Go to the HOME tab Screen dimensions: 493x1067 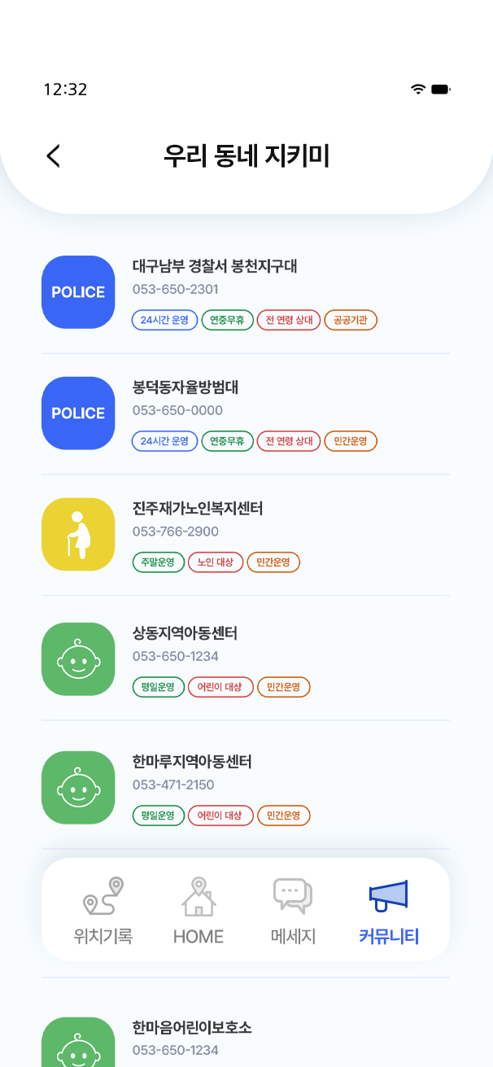[199, 910]
